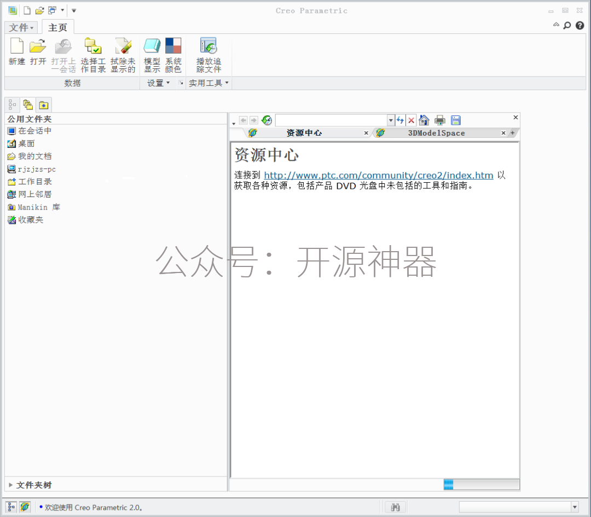Click new file icon in quick access toolbar
Image resolution: width=591 pixels, height=517 pixels.
pos(27,10)
